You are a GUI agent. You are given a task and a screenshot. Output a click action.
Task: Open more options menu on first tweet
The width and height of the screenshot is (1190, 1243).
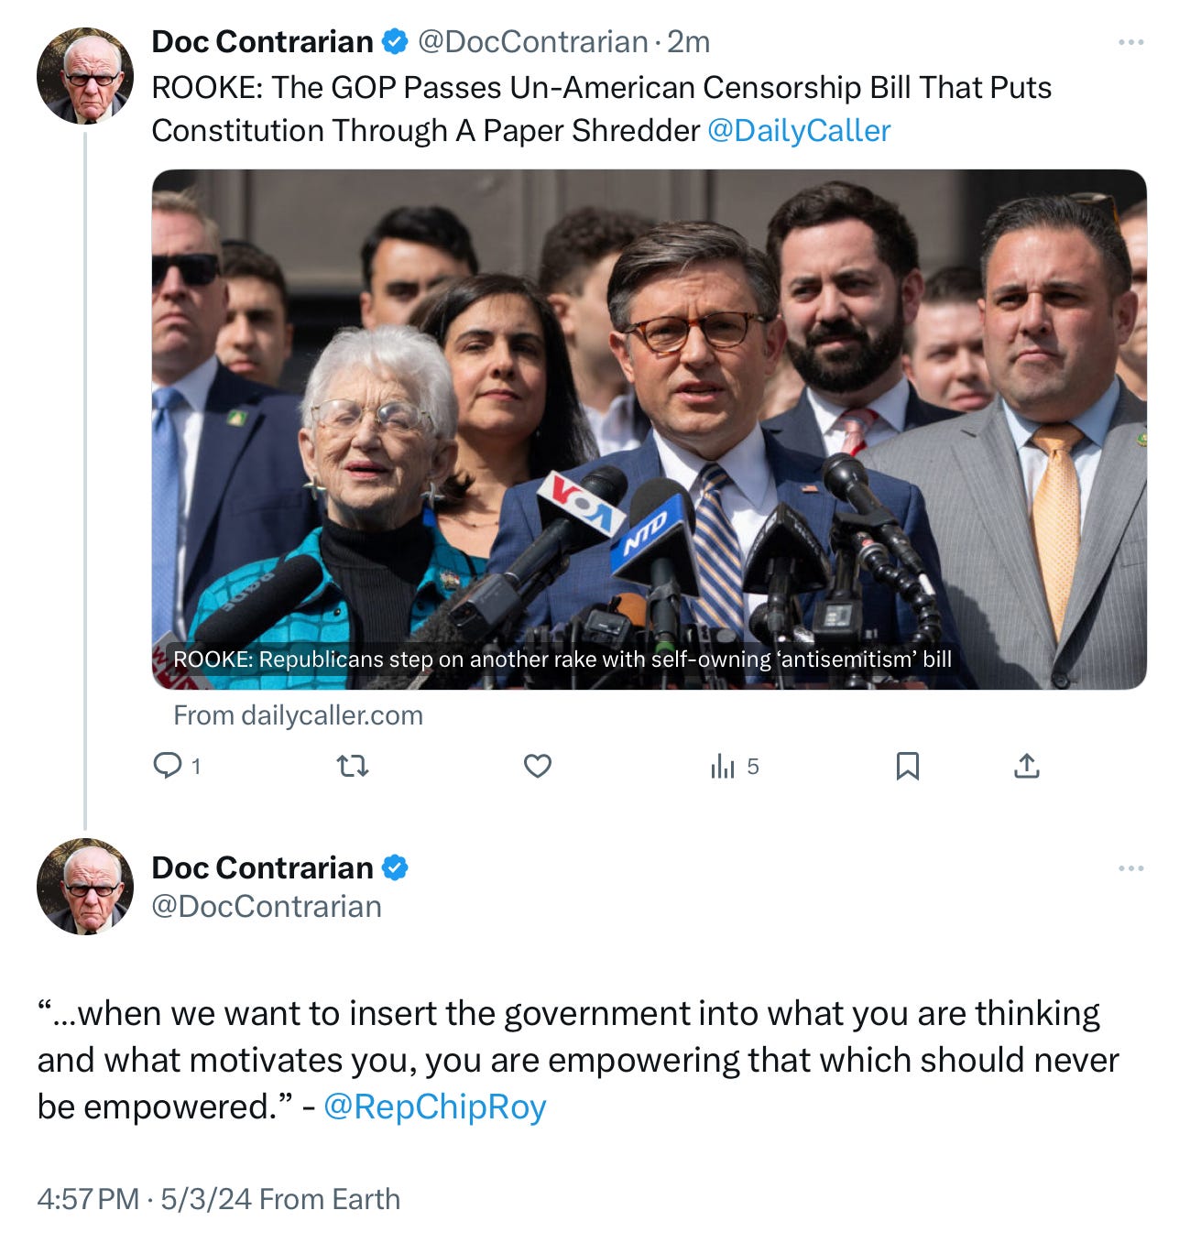[x=1131, y=42]
